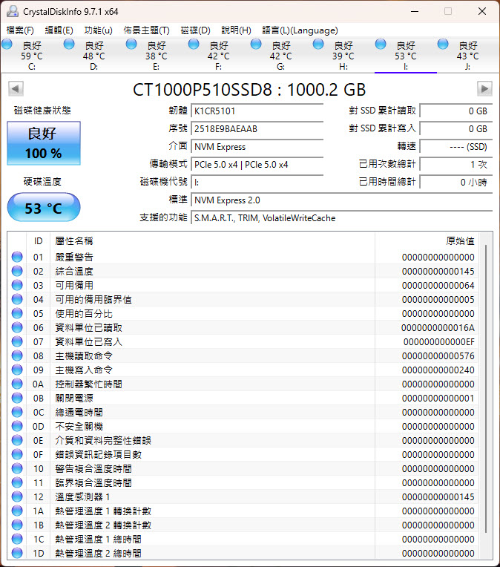Click status icon for 0F 錯誤資訊記錄項目數
This screenshot has width=500, height=567.
pos(17,454)
